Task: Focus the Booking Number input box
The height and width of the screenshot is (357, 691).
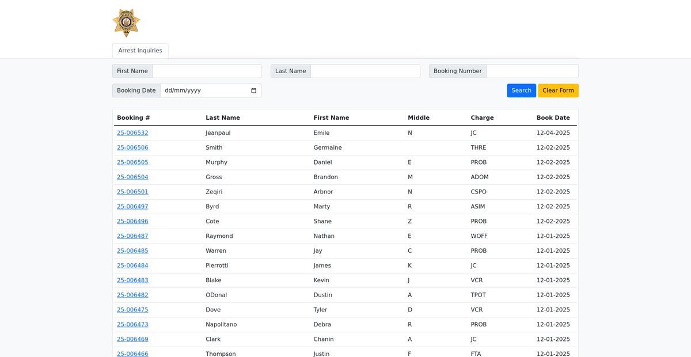Action: 532,71
